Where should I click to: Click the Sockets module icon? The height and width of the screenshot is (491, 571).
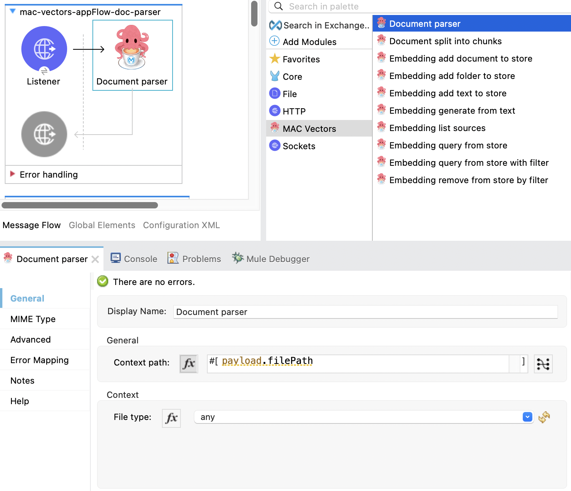tap(275, 146)
